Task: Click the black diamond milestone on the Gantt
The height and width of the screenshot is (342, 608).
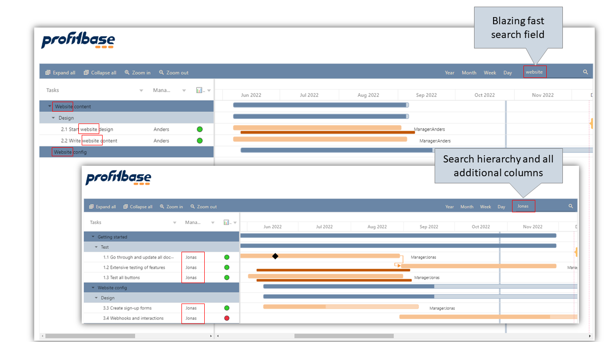Action: click(275, 256)
